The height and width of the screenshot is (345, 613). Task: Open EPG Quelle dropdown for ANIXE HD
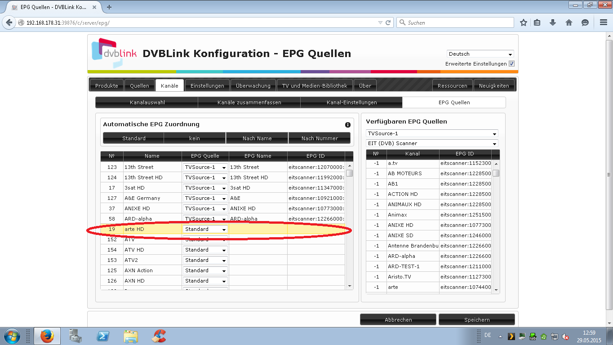[205, 208]
